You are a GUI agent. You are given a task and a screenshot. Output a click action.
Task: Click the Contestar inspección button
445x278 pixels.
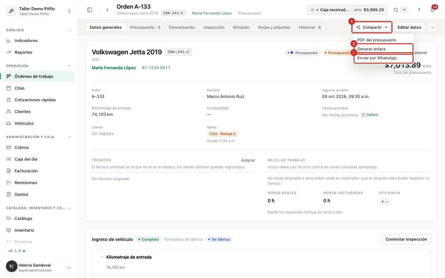click(406, 239)
